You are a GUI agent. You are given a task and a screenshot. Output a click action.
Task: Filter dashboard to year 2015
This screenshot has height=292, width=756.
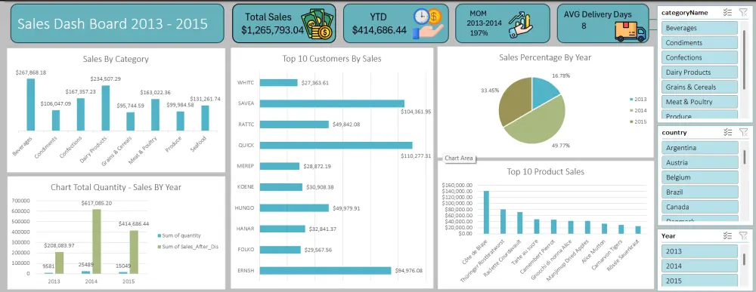coord(699,281)
